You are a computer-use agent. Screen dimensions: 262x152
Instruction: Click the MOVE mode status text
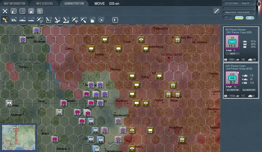(x=99, y=4)
